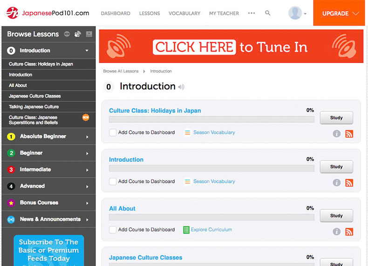The height and width of the screenshot is (266, 368).
Task: Open the profile dropdown arrow
Action: (305, 13)
